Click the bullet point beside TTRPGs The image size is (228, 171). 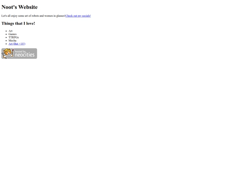coord(6,38)
